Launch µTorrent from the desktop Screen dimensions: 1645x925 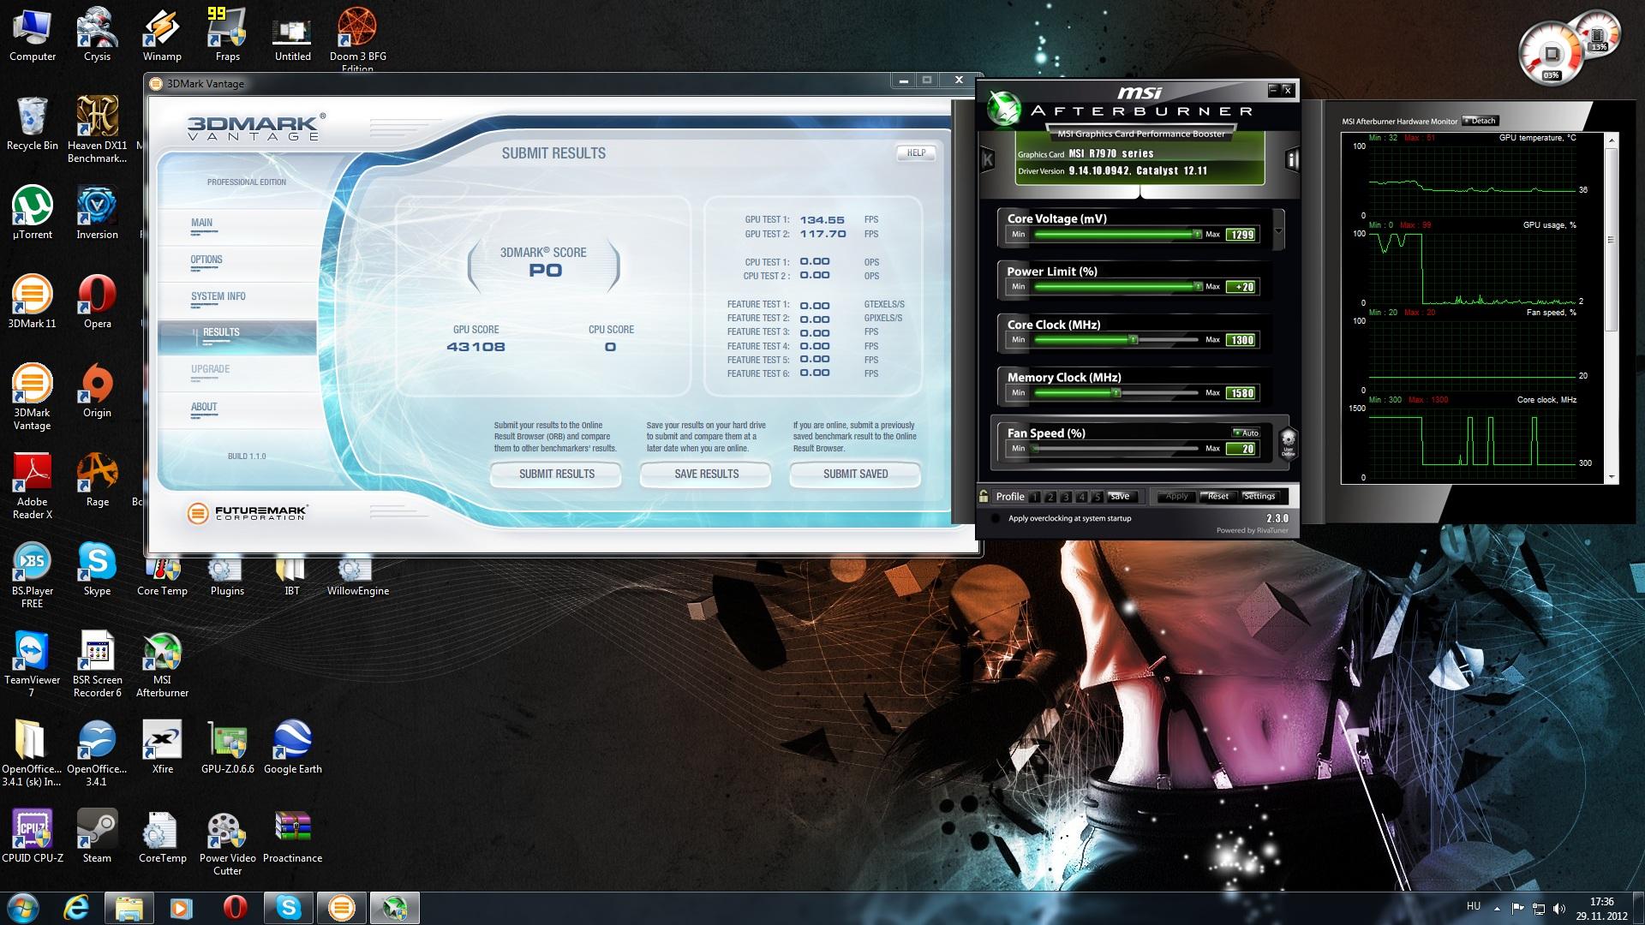(33, 213)
